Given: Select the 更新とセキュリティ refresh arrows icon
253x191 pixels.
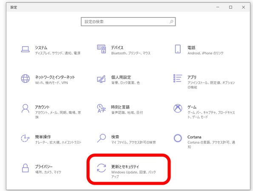Looking at the screenshot, I should click(x=102, y=168).
